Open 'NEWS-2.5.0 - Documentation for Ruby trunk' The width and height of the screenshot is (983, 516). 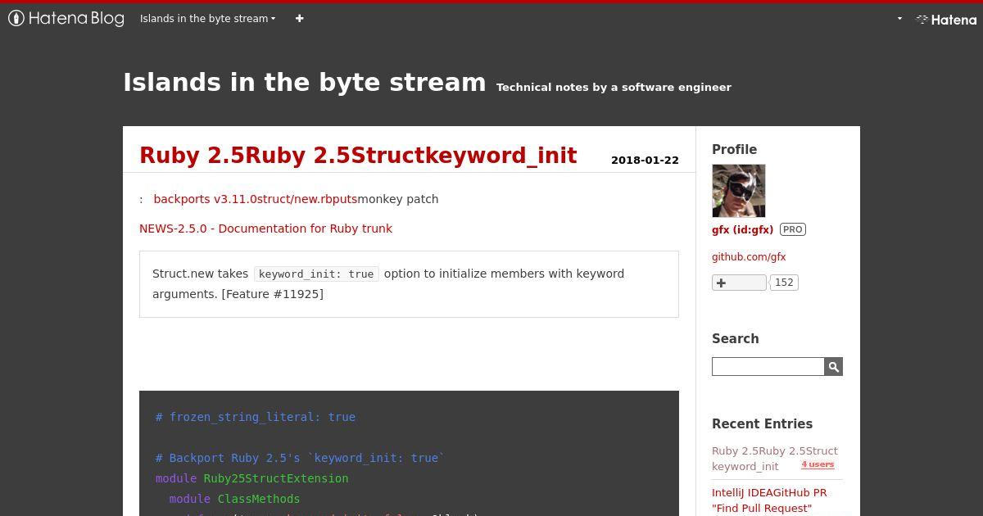click(265, 229)
